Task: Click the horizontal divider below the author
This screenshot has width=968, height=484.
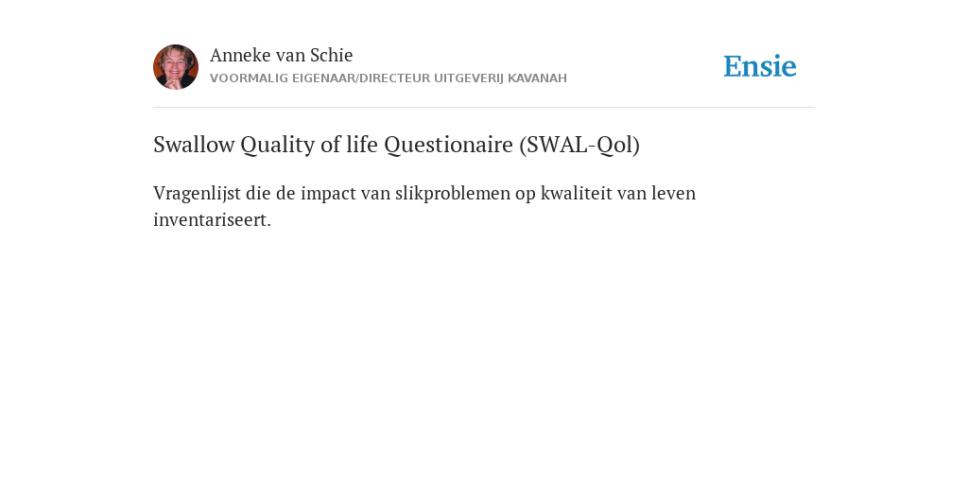Action: click(x=484, y=108)
